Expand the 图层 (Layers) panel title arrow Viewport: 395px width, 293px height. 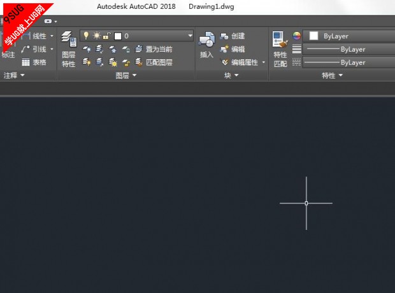(134, 75)
